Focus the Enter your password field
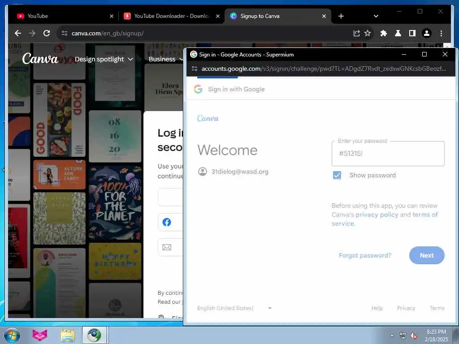The width and height of the screenshot is (459, 344). click(388, 154)
